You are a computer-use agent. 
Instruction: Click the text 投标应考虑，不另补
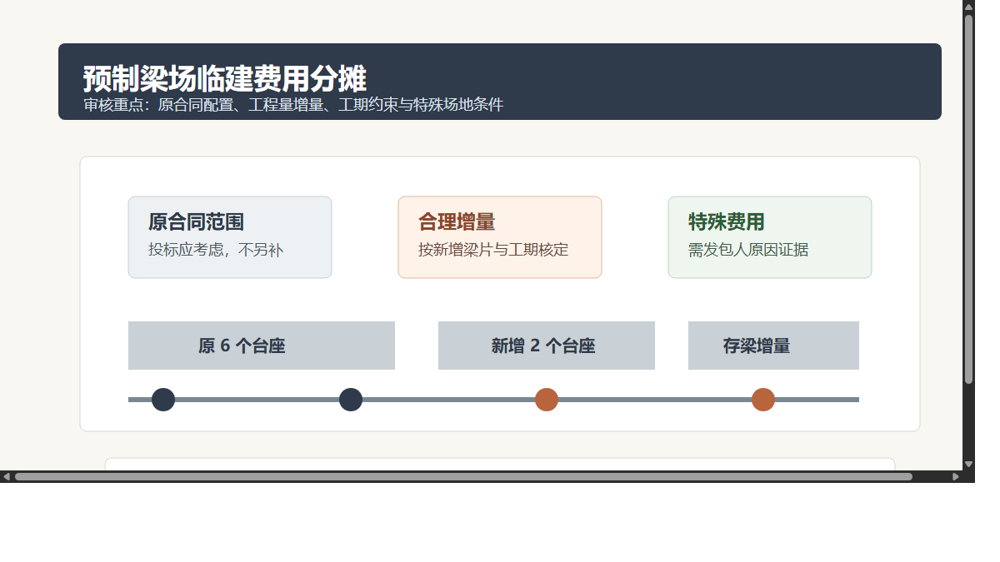coord(217,250)
